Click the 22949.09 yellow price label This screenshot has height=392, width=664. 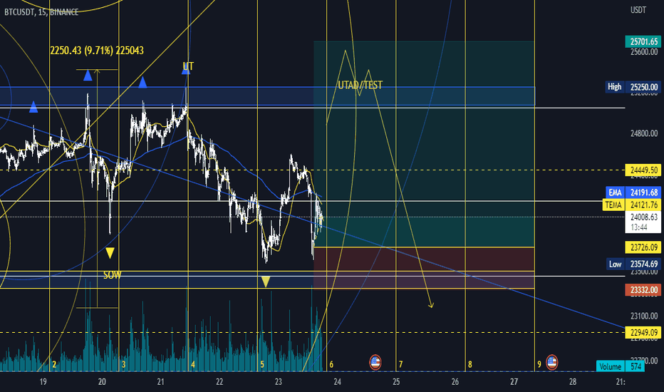point(643,332)
